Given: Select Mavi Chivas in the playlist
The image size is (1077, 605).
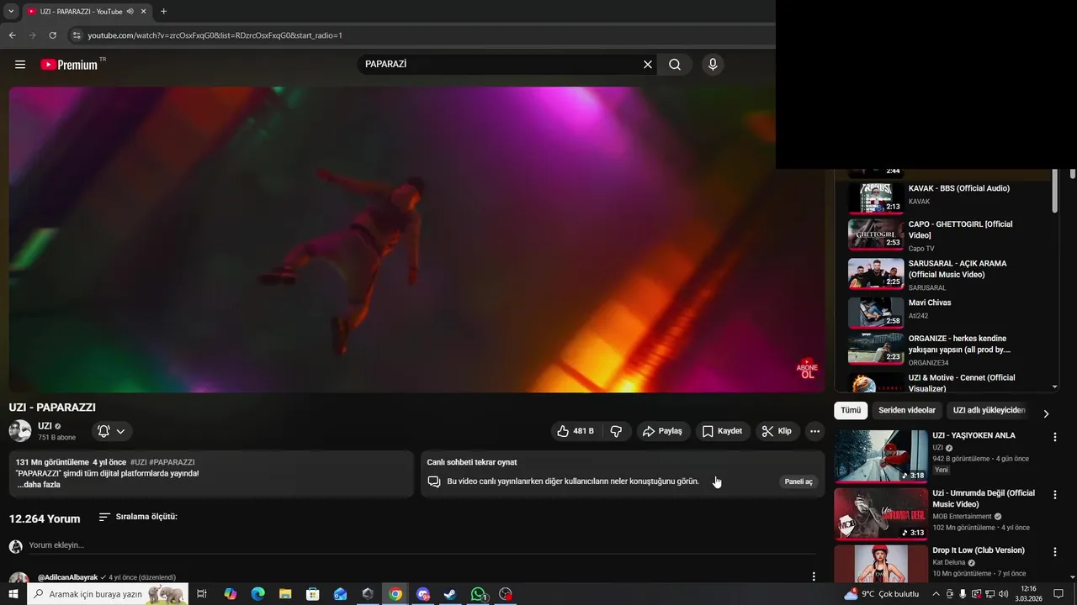Looking at the screenshot, I should pos(947,312).
